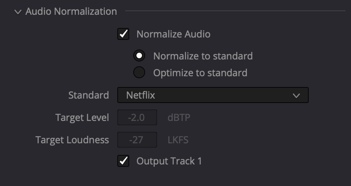
Task: Click the Netflix text in Standard selector
Action: click(140, 95)
